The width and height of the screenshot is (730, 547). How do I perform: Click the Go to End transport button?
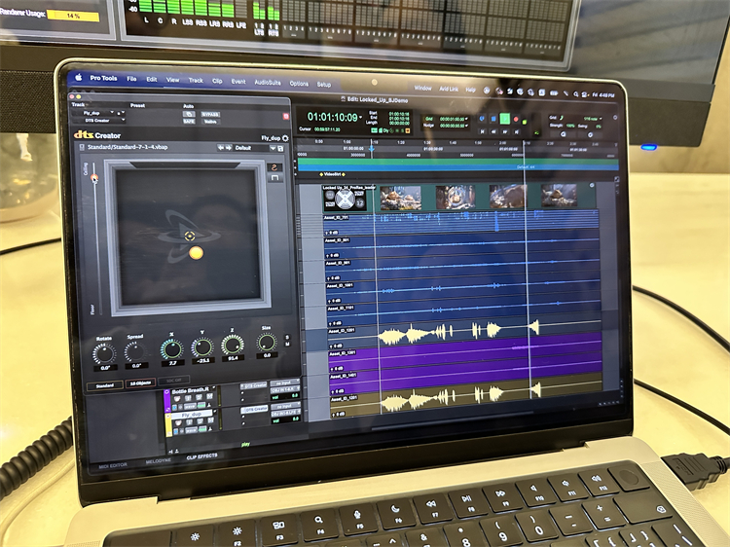(x=517, y=132)
